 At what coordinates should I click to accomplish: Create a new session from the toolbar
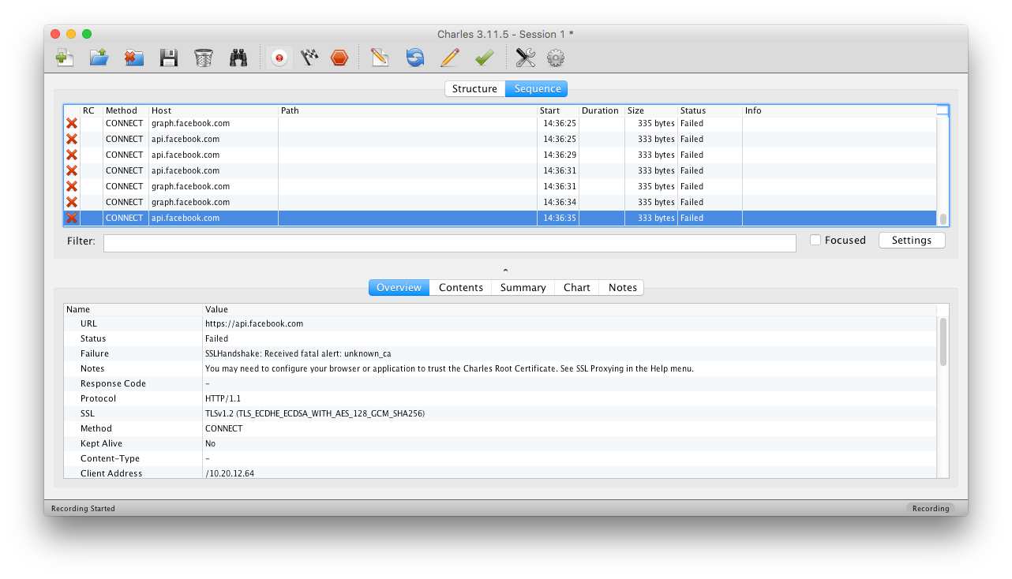tap(65, 58)
